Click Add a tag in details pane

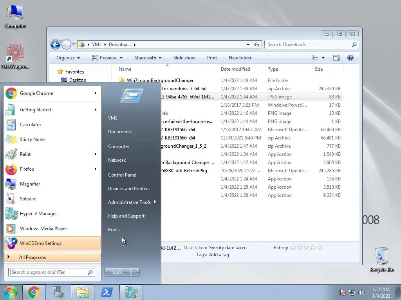pyautogui.click(x=219, y=255)
